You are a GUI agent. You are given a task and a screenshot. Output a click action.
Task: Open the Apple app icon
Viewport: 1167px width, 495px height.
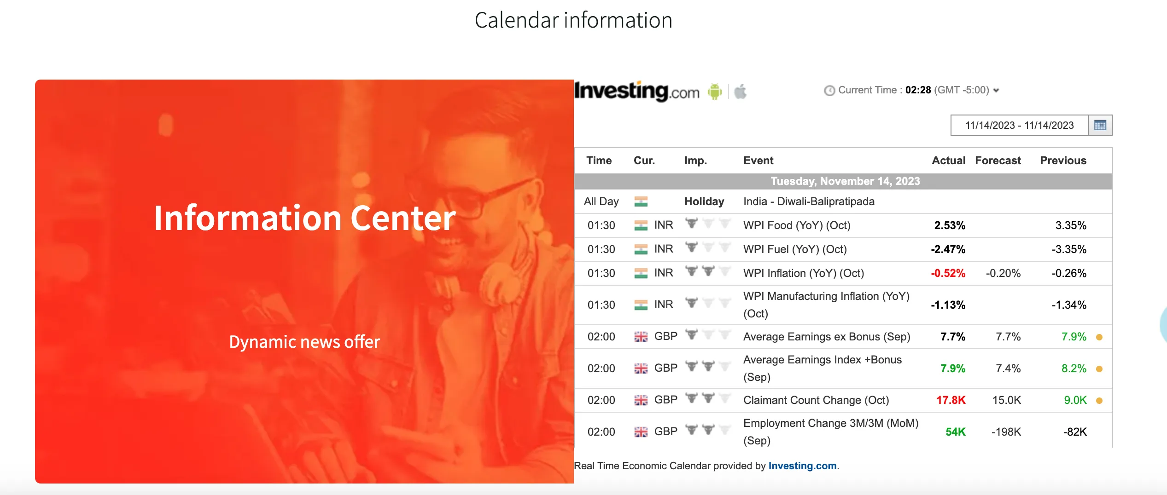740,92
